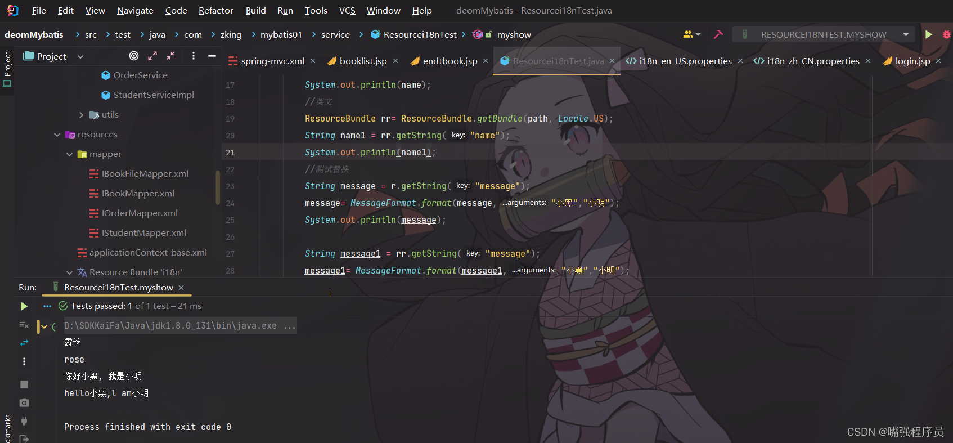Rerun the test from the Run panel

(x=24, y=306)
